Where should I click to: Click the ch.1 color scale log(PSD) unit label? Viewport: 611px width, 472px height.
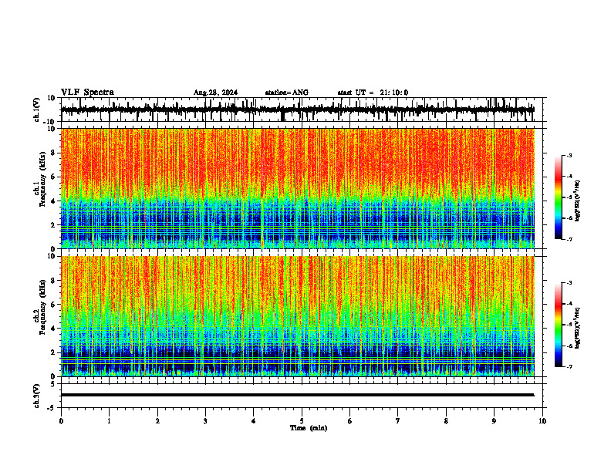[578, 201]
